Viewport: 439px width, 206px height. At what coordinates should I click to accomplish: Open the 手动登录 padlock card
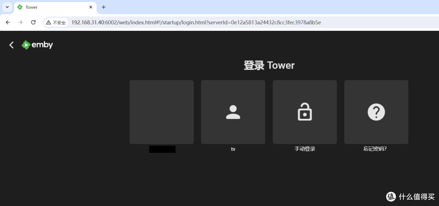click(304, 112)
